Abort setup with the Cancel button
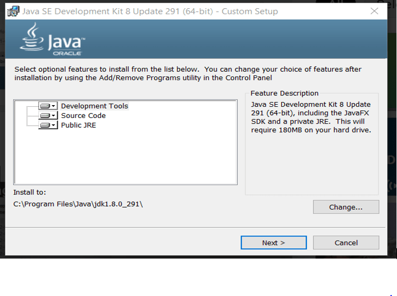 [x=346, y=243]
